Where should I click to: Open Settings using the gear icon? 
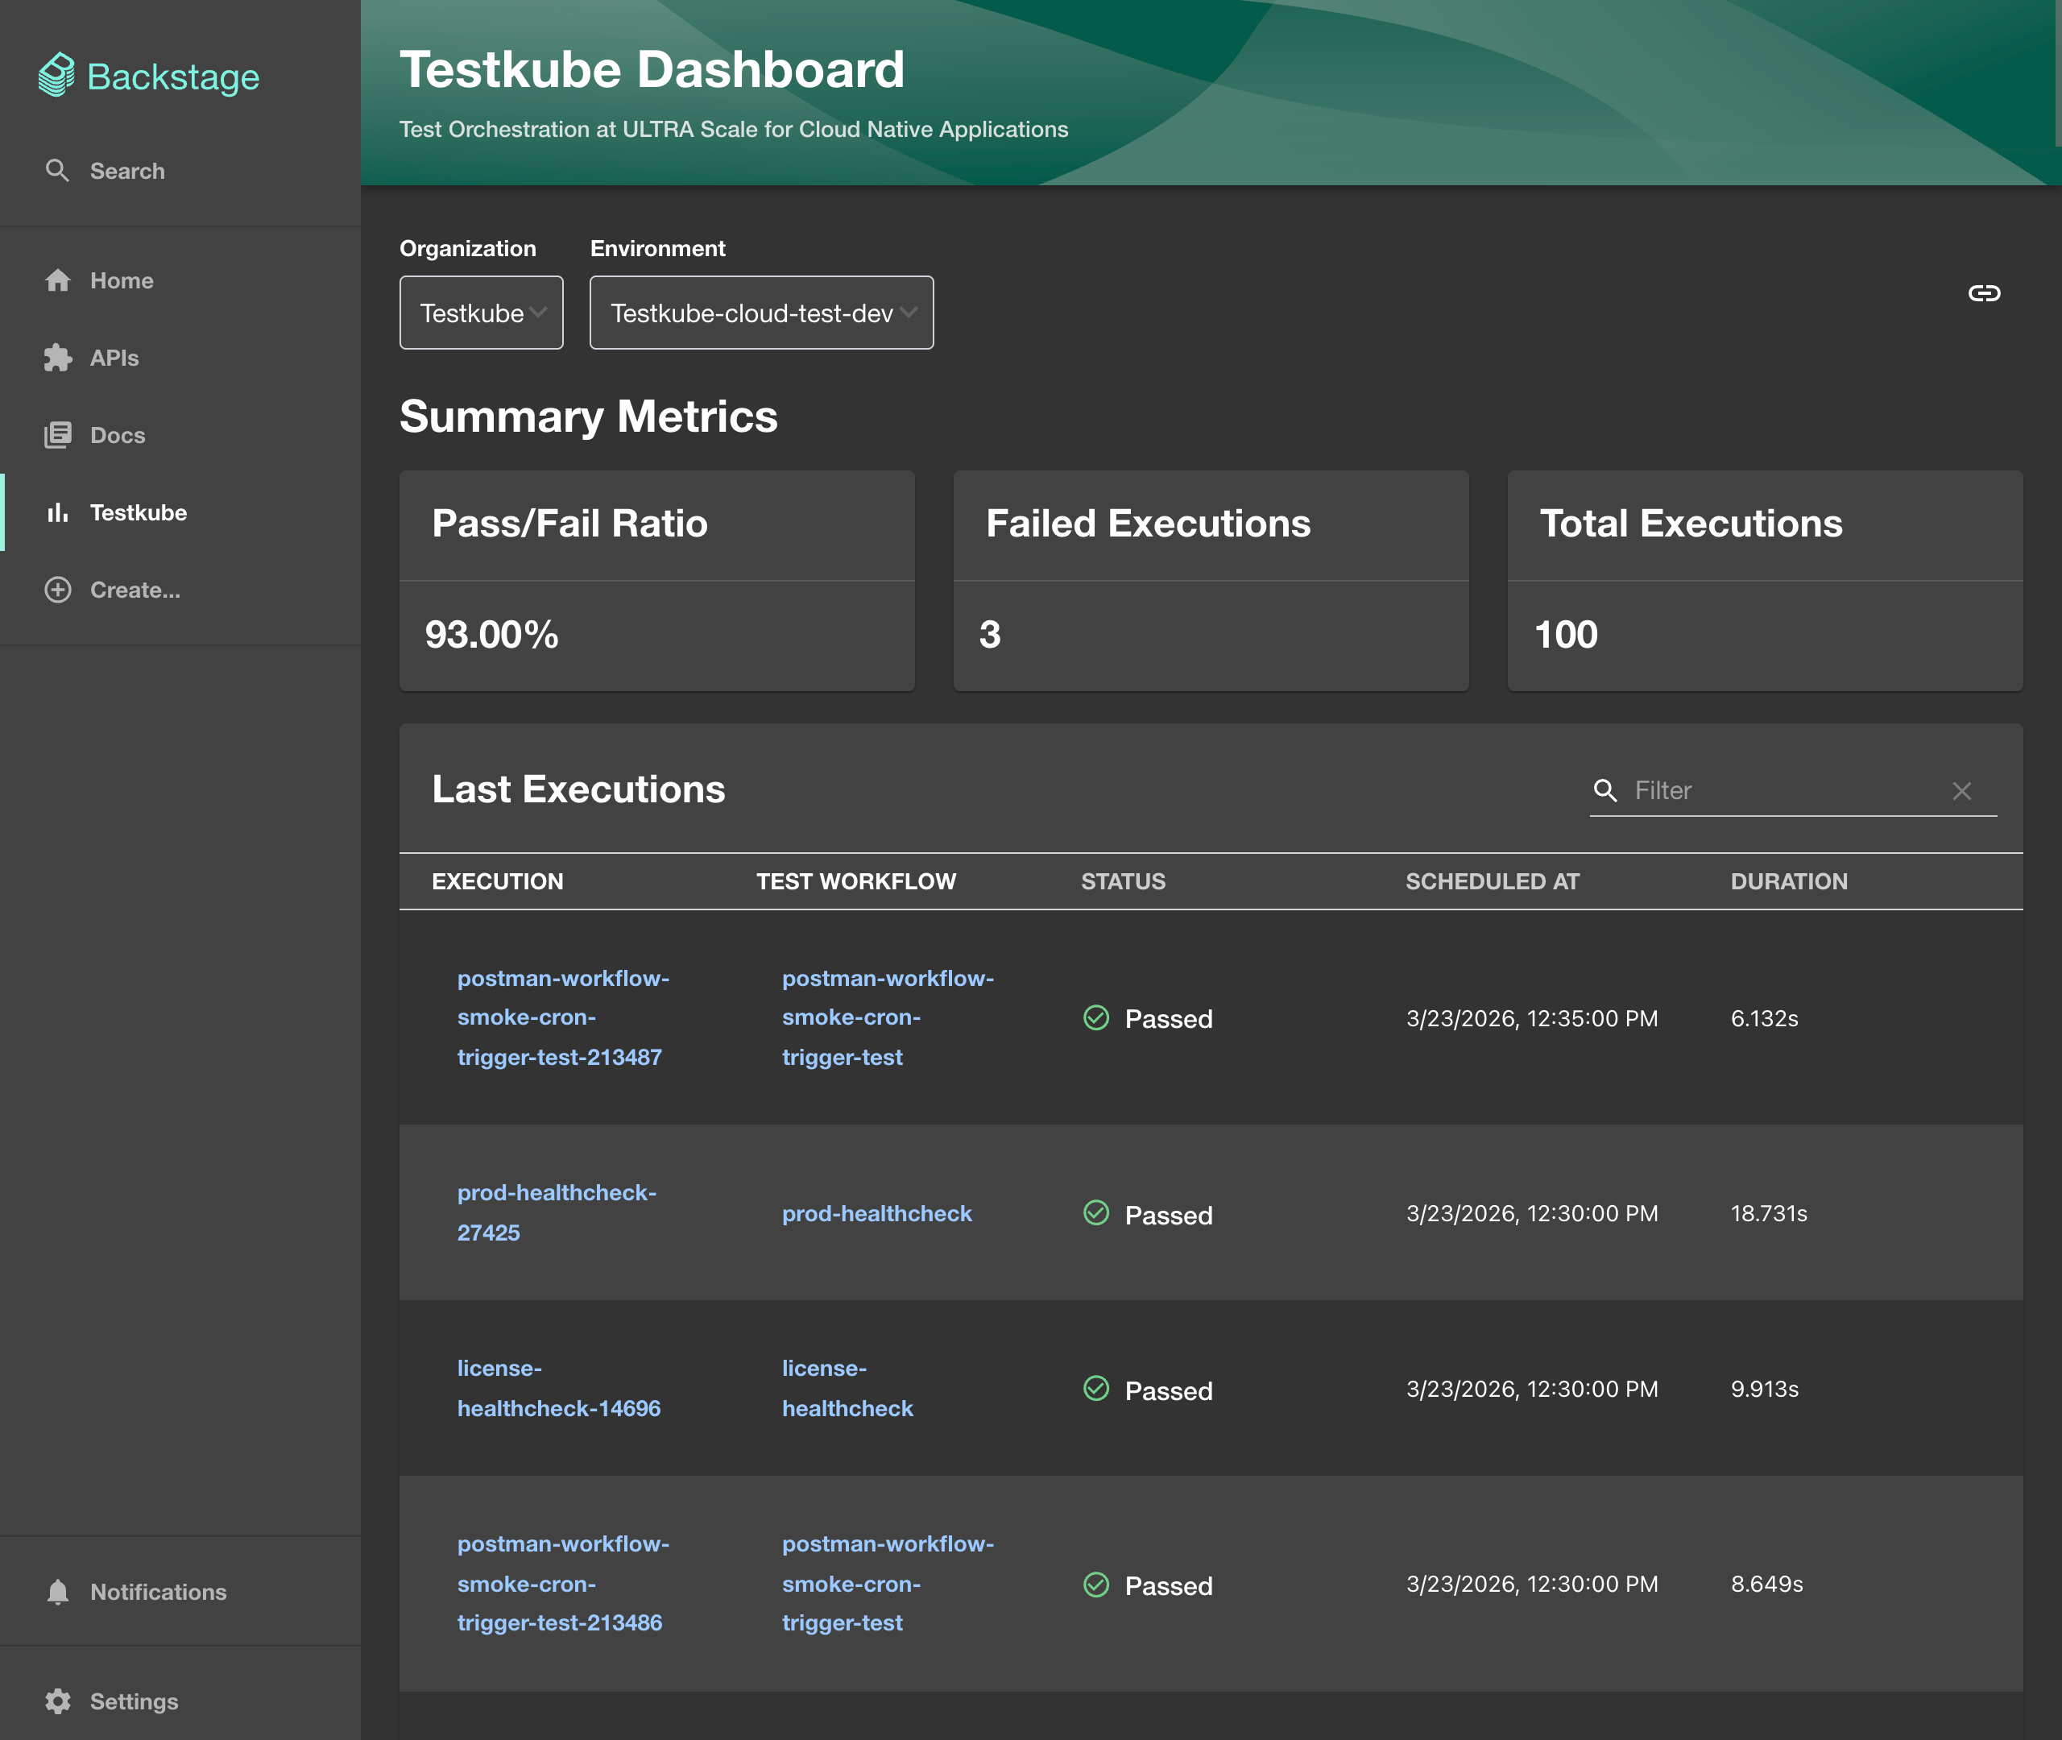[x=58, y=1701]
